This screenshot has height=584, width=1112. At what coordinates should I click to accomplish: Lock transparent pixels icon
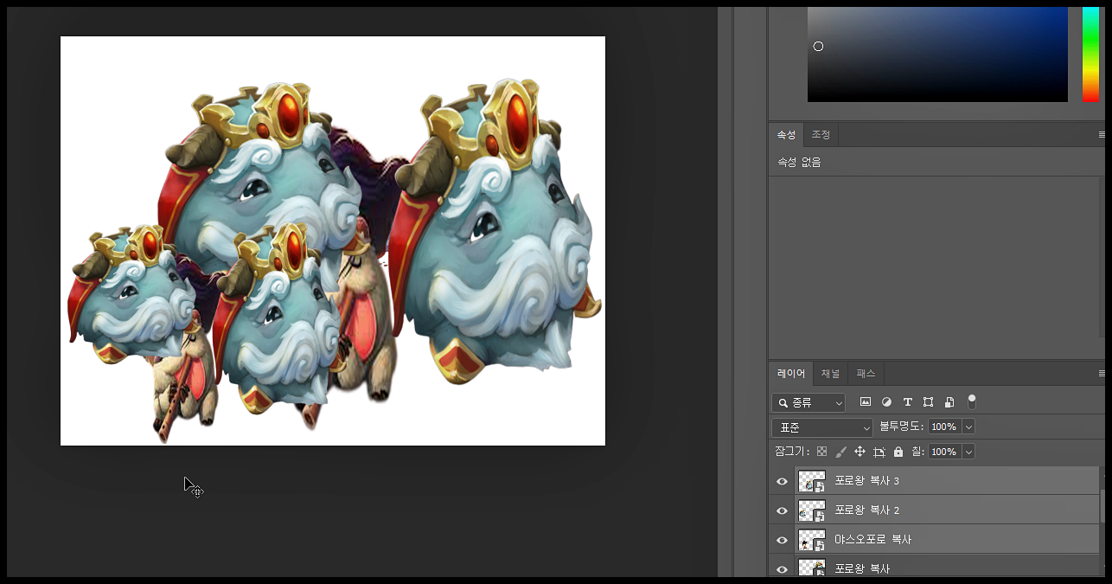[x=821, y=452]
